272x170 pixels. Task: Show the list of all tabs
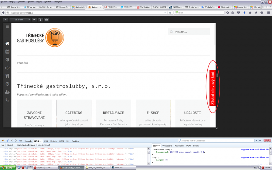click(x=270, y=7)
